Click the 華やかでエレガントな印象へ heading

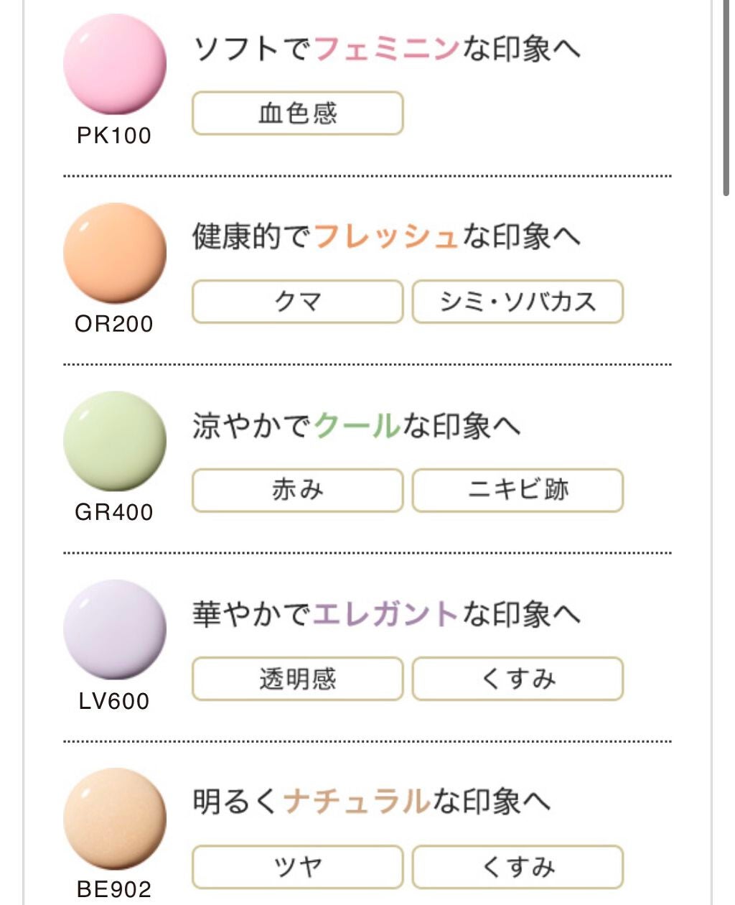tap(387, 615)
